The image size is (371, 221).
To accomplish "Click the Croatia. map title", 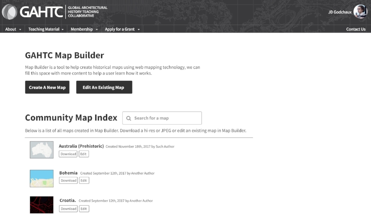I will tap(68, 200).
